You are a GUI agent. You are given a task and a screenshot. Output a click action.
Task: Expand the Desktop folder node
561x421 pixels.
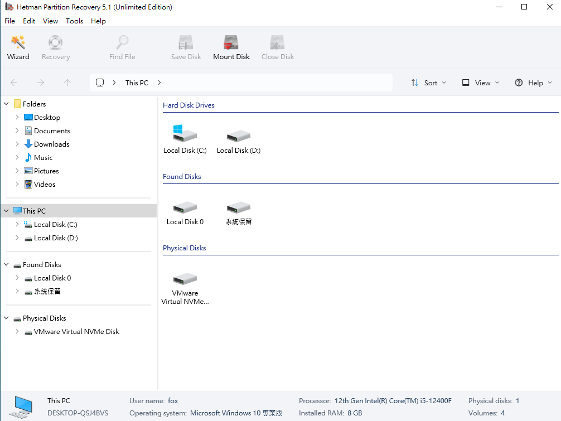click(x=17, y=117)
